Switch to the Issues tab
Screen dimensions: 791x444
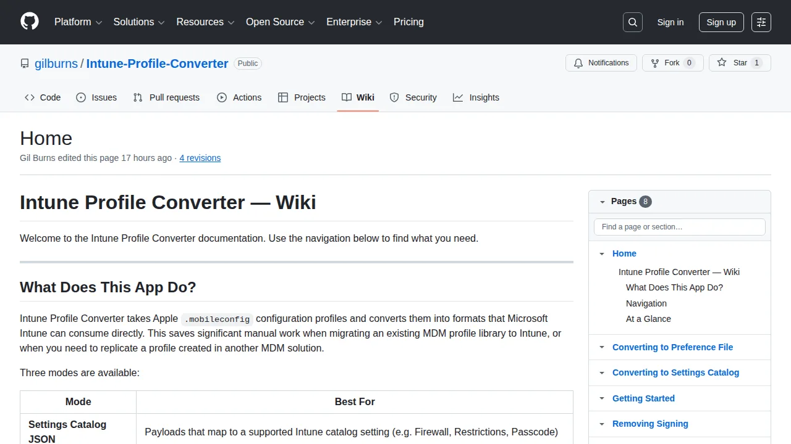click(96, 97)
